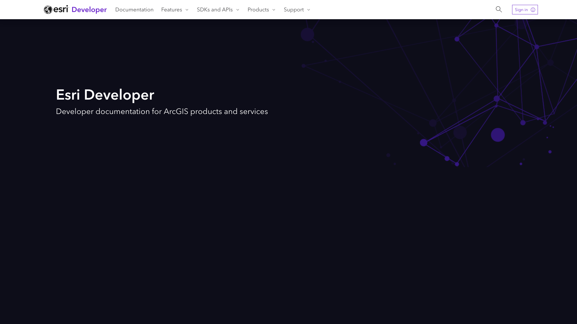Open the Products dropdown menu

coord(258,10)
